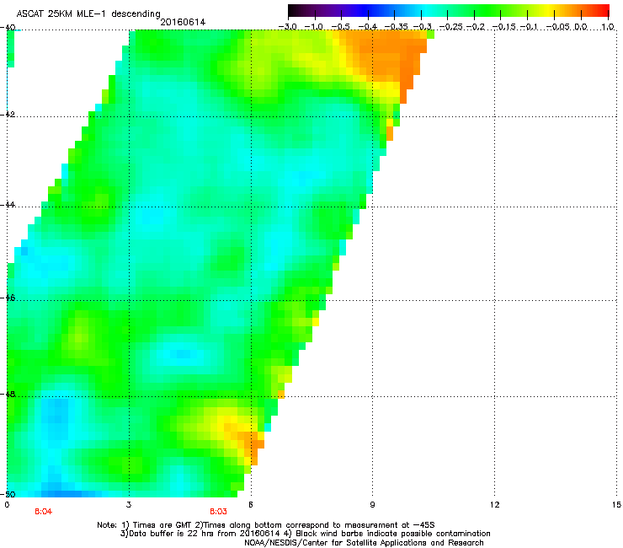Click the longitude label '12'
Viewport: 623px width, 548px height.
pos(494,505)
